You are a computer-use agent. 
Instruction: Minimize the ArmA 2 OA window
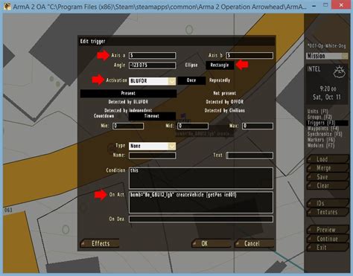pos(314,5)
